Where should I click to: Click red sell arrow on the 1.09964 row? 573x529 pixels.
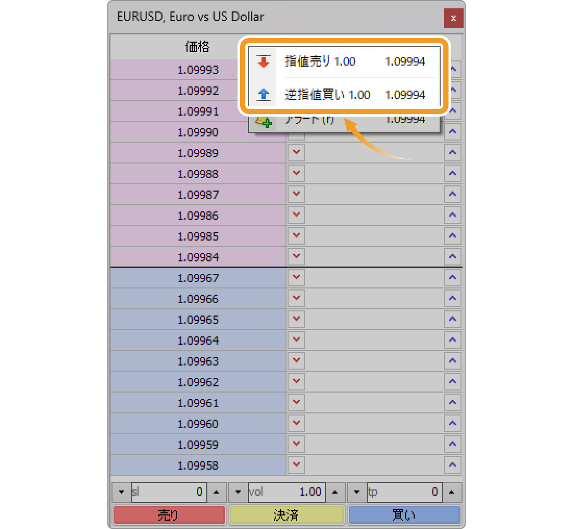(x=296, y=340)
